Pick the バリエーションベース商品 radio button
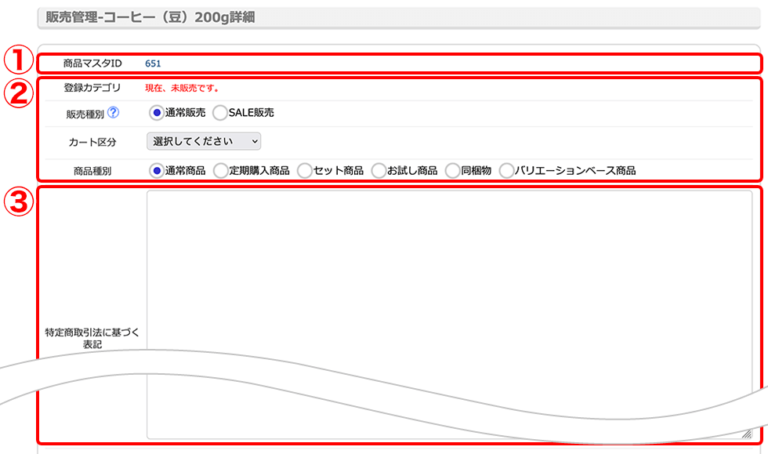 coord(506,171)
